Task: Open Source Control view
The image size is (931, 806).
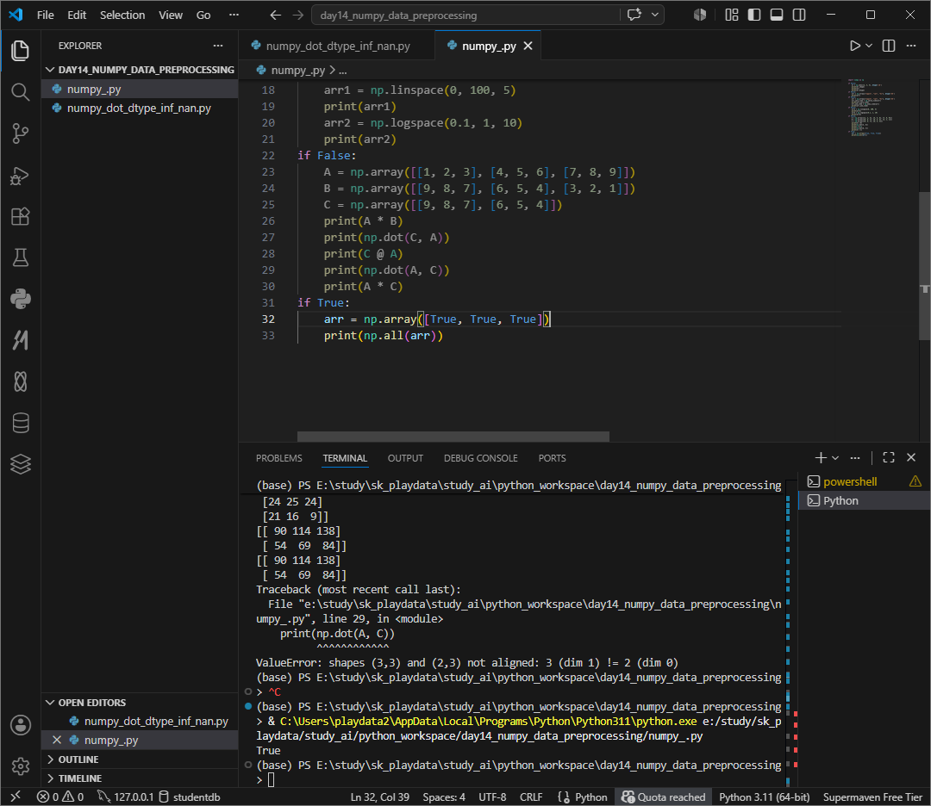Action: [20, 133]
